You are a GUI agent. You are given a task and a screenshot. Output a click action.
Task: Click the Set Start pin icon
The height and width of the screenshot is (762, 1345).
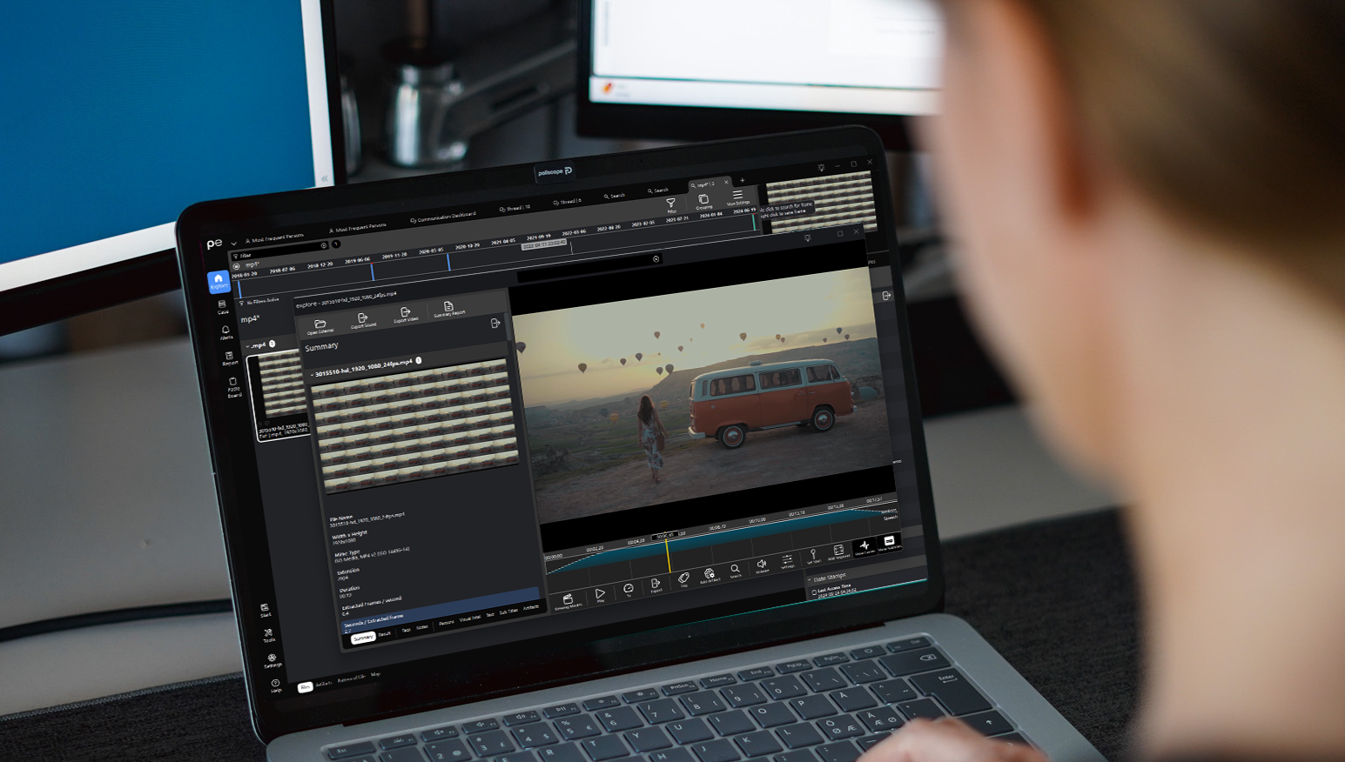(813, 556)
